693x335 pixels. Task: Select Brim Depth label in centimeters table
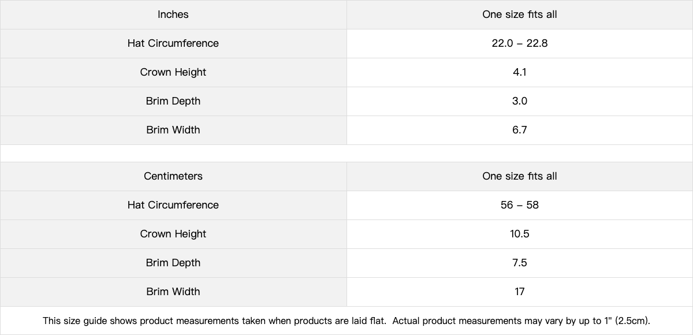coord(173,263)
